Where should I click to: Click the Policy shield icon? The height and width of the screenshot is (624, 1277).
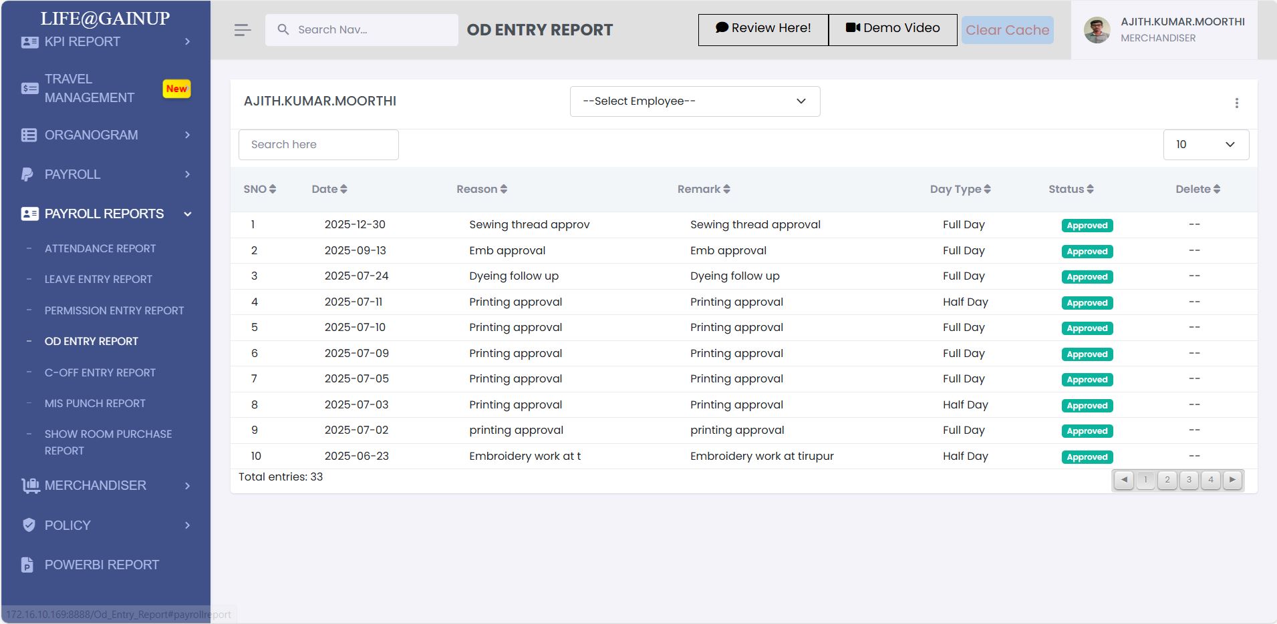click(x=29, y=525)
